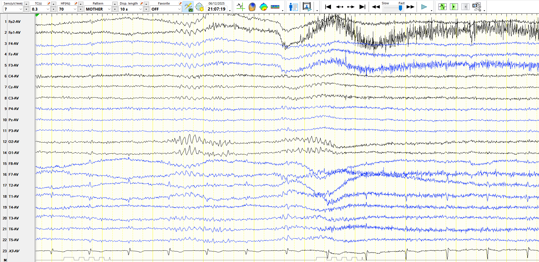Click the video and waveform clip scissors icon
This screenshot has height=262, width=539.
(477, 7)
